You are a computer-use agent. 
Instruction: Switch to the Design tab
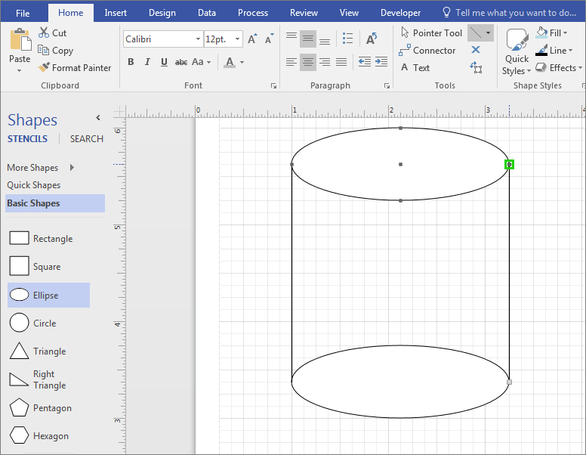(x=162, y=13)
